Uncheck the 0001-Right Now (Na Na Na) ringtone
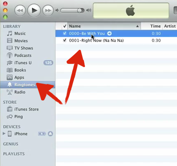Image resolution: width=177 pixels, height=166 pixels. click(65, 40)
